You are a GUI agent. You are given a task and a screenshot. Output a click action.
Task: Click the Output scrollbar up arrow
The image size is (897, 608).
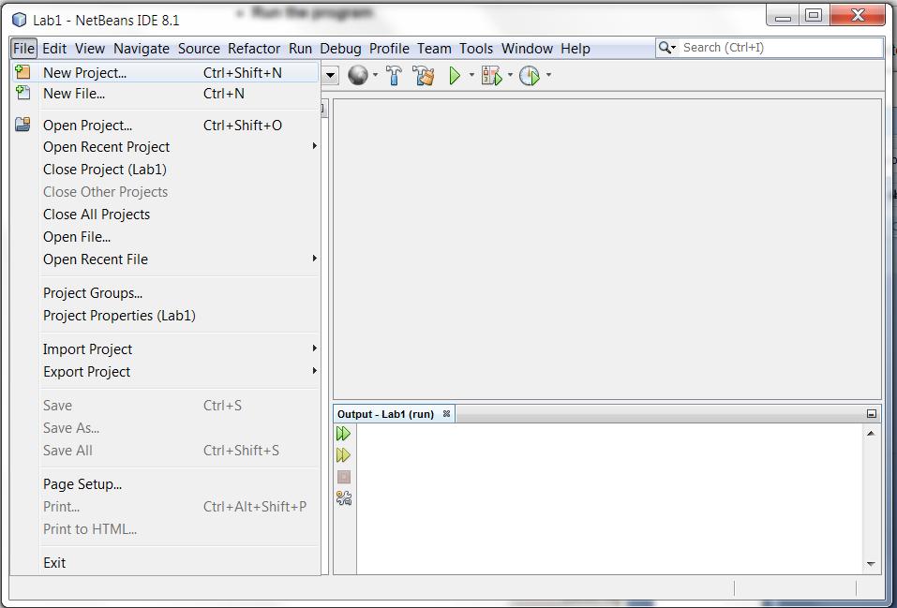[871, 434]
